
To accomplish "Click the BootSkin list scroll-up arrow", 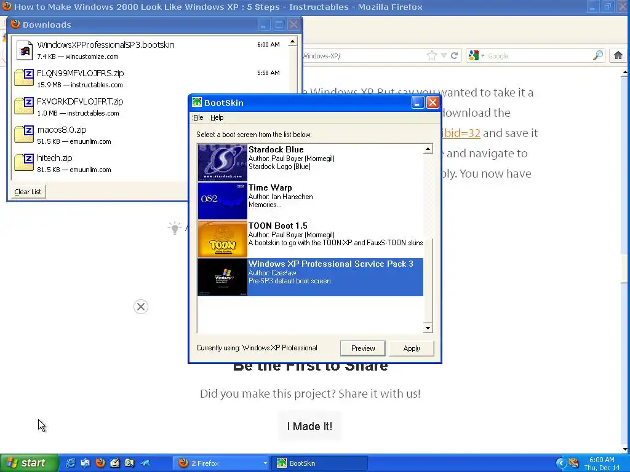I will click(428, 149).
